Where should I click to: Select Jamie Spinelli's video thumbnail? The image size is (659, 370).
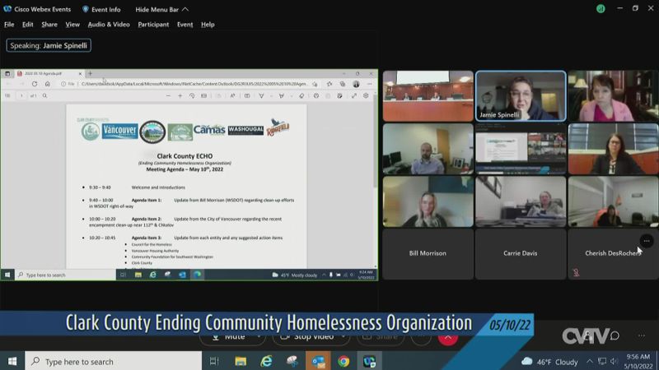pyautogui.click(x=521, y=95)
